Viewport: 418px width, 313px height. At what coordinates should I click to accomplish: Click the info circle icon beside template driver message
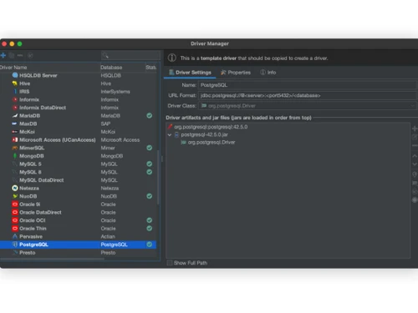[x=172, y=58]
